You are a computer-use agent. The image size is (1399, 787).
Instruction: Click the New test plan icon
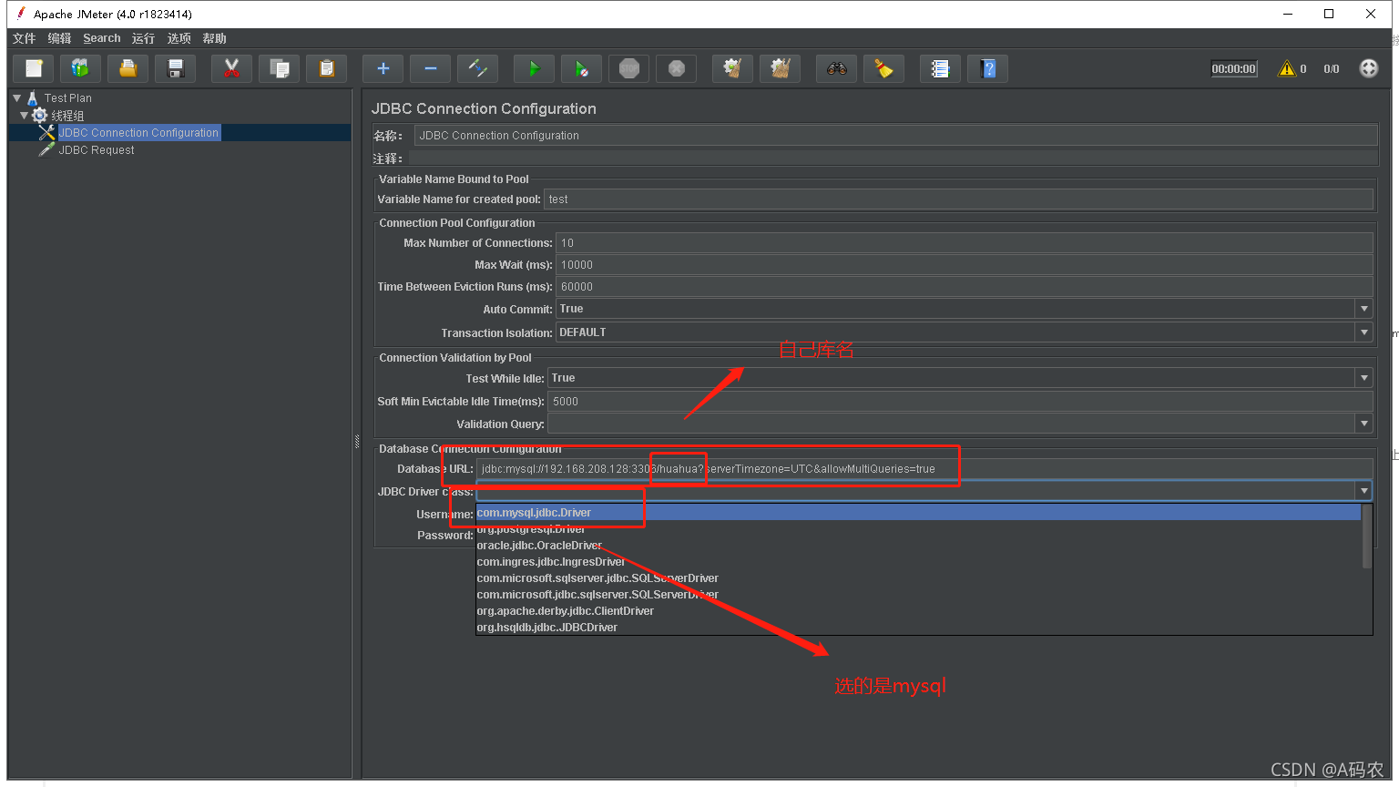[34, 68]
